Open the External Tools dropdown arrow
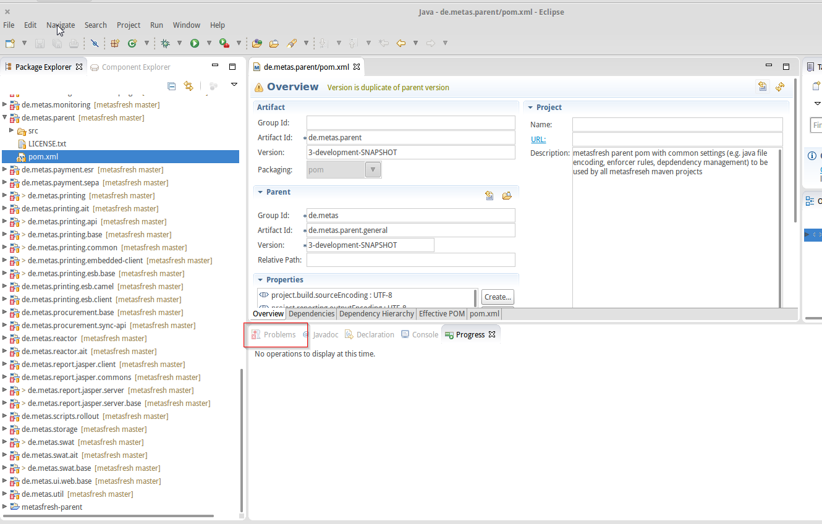The width and height of the screenshot is (822, 524). [239, 43]
